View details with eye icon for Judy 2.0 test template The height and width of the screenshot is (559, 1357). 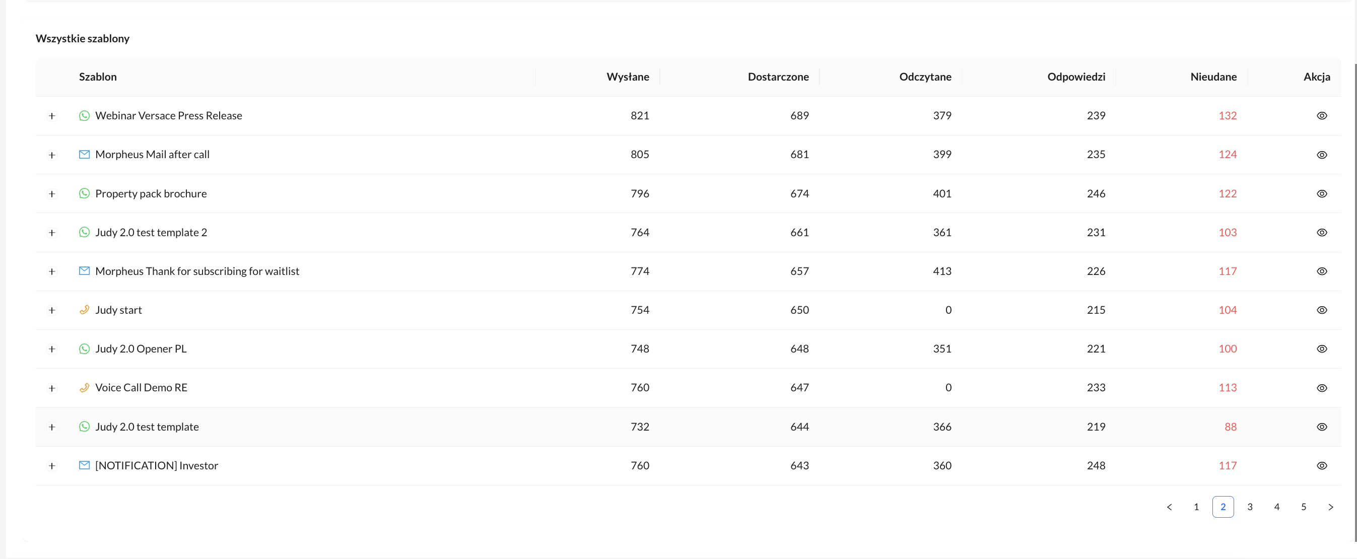(1322, 427)
